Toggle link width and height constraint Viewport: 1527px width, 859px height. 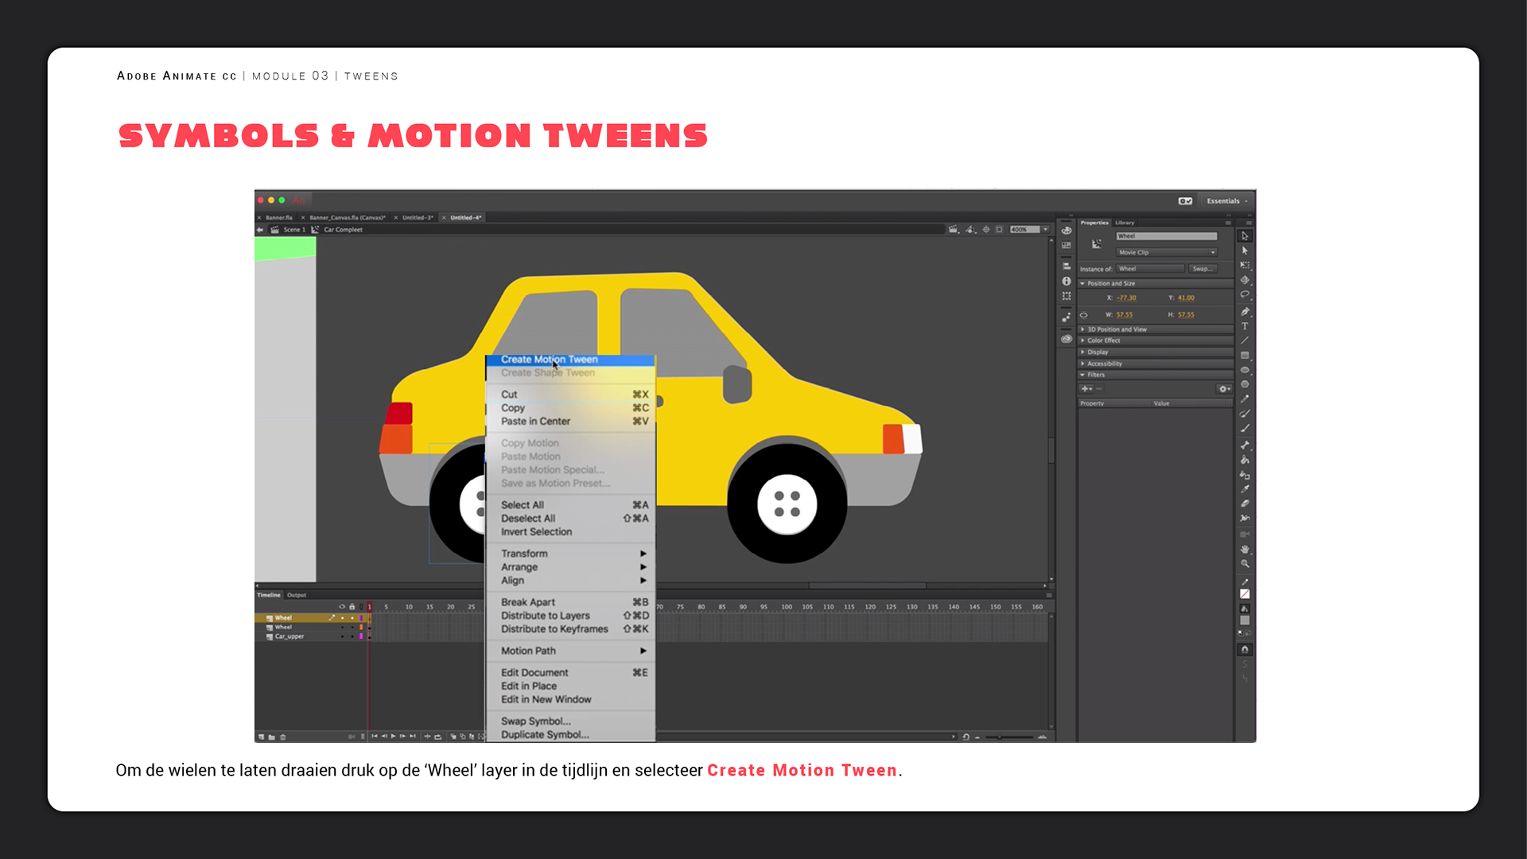pos(1083,315)
